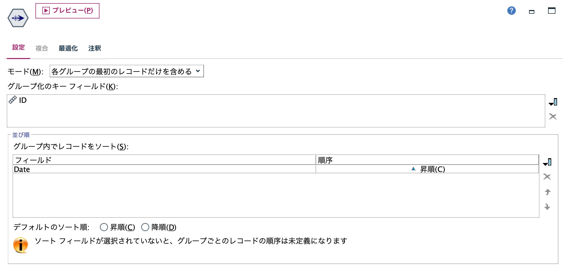Switch to the 最適化 tab
This screenshot has width=565, height=269.
pyautogui.click(x=68, y=48)
